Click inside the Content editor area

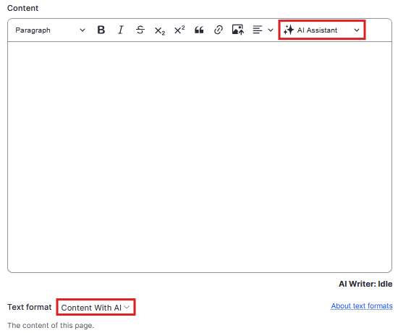200,157
